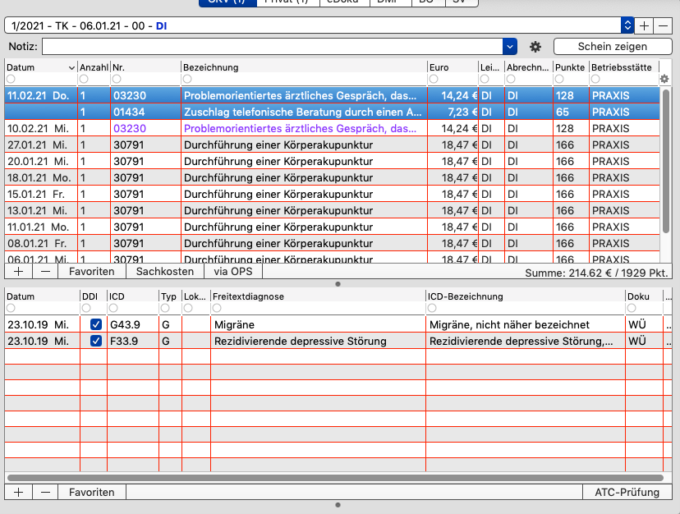Viewport: 680px width, 514px height.
Task: Add a Leistung row with the plus button
Action: 18,272
